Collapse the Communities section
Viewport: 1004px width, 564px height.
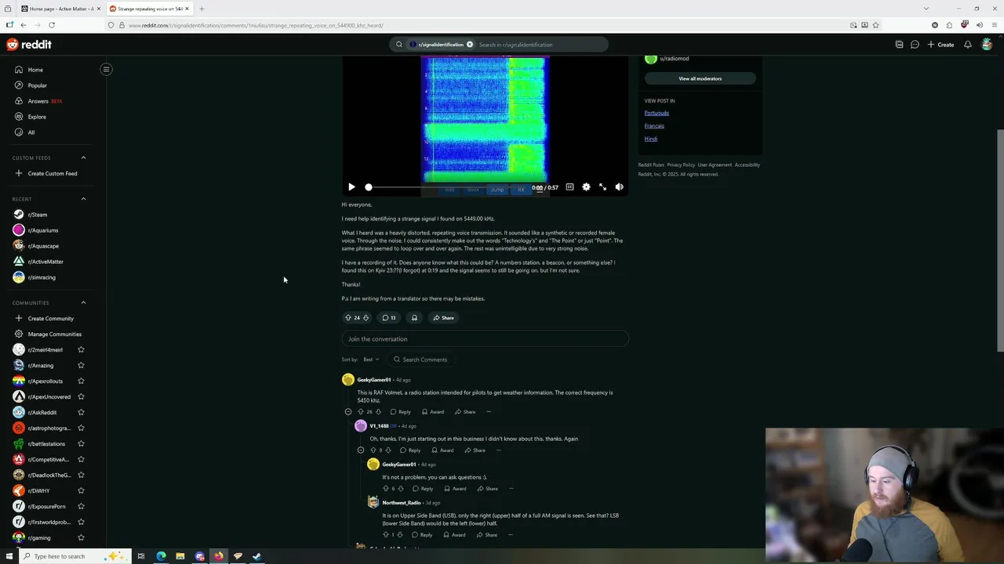pyautogui.click(x=83, y=302)
